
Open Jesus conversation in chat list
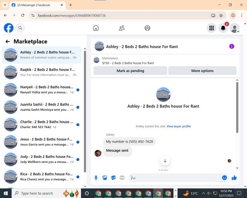click(41, 142)
